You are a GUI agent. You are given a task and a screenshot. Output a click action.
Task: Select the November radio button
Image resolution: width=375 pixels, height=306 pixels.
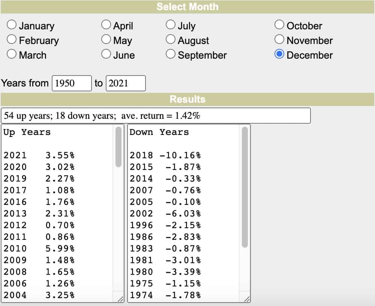point(279,39)
